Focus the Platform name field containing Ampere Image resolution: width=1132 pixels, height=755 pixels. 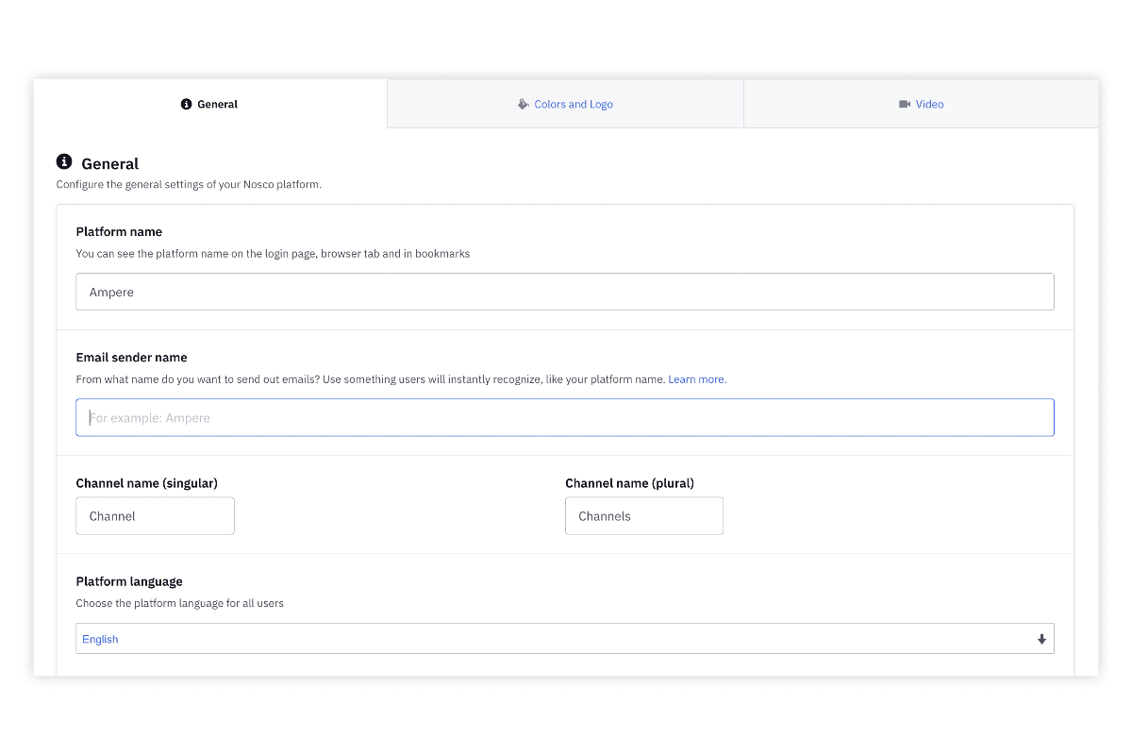pyautogui.click(x=564, y=292)
